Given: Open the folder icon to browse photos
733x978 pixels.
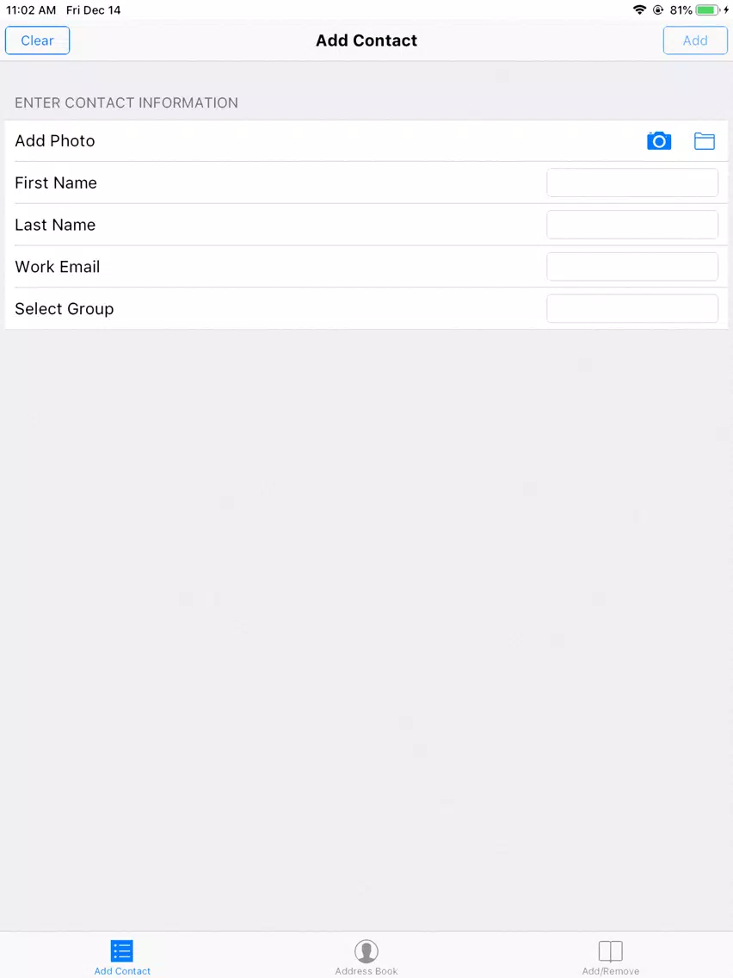Looking at the screenshot, I should [x=705, y=141].
